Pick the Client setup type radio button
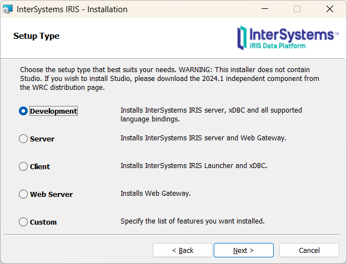 (23, 166)
